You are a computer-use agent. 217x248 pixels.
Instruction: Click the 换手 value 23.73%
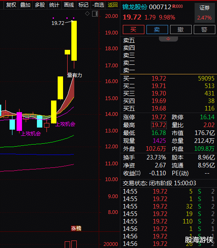point(156,157)
